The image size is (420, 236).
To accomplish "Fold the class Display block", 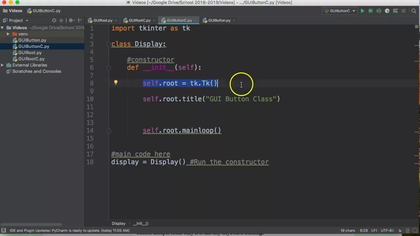I will pyautogui.click(x=109, y=44).
